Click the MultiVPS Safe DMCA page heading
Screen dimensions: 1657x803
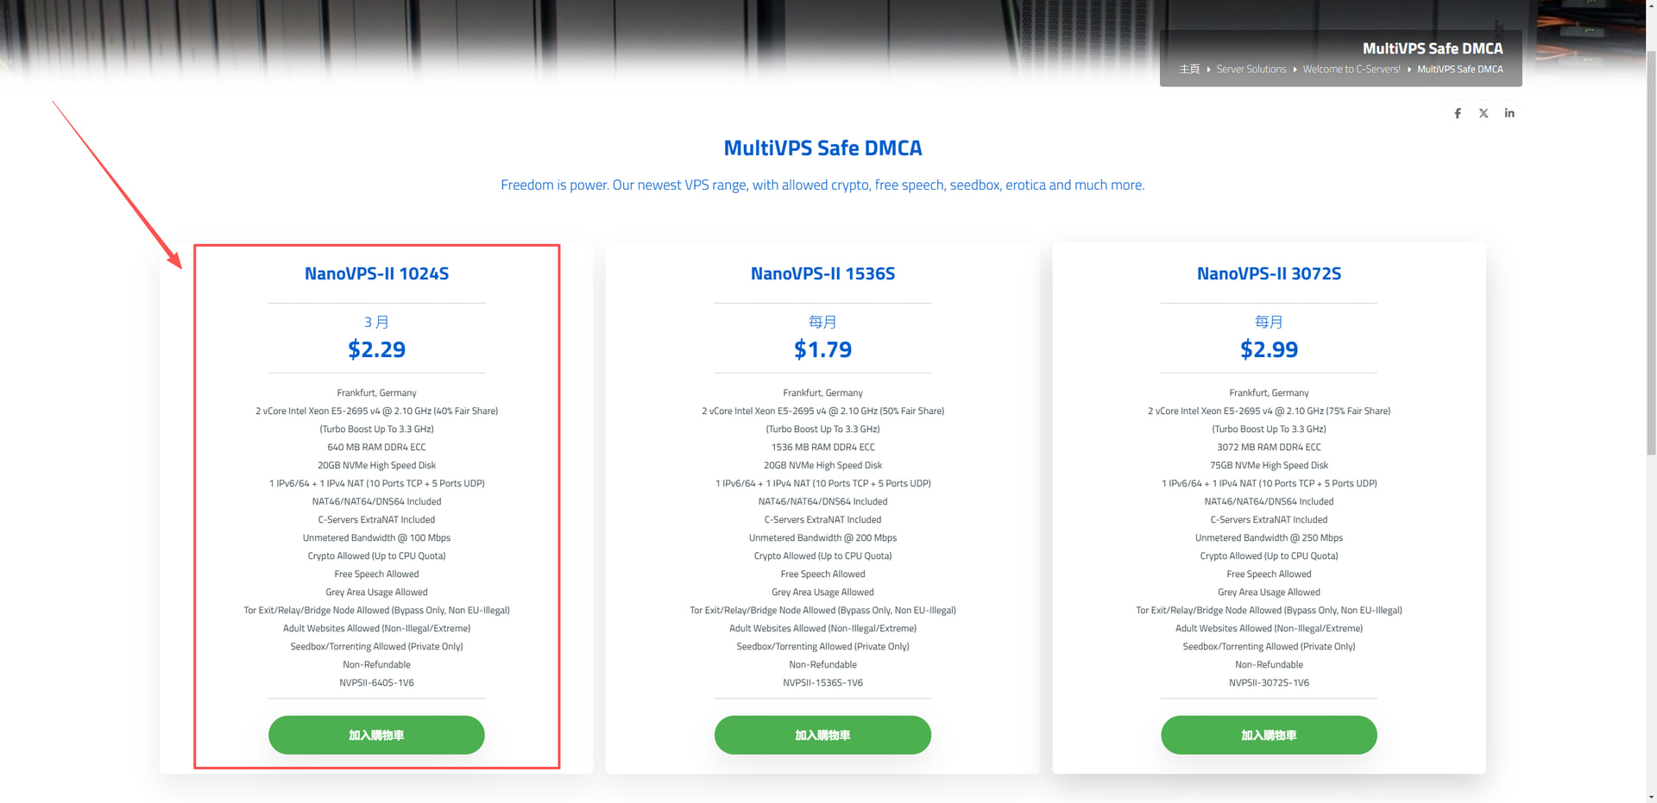(x=822, y=147)
